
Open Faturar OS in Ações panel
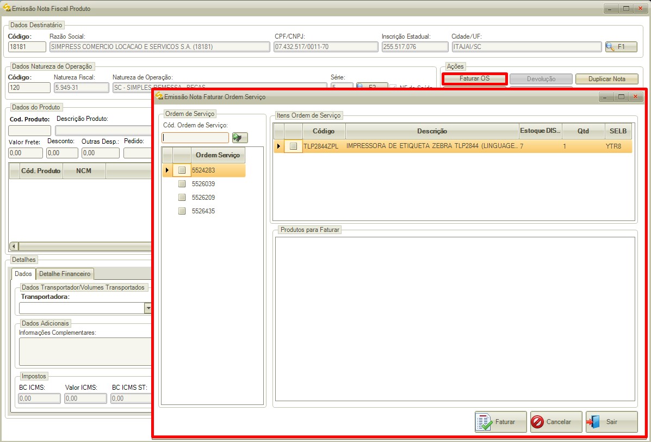tap(475, 78)
